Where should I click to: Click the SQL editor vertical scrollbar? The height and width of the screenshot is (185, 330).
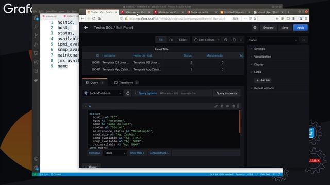[239, 122]
